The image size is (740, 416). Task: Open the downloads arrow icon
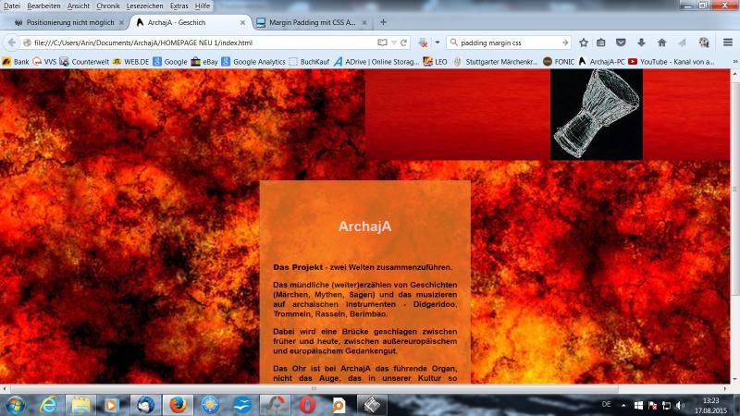pos(641,43)
